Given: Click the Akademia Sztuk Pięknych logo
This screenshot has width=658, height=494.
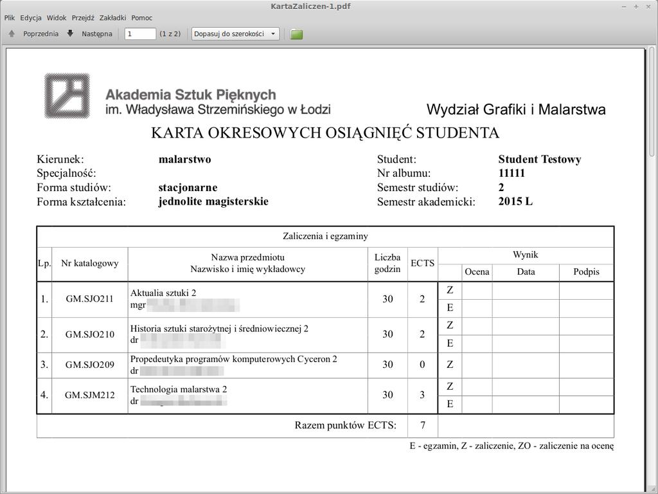Looking at the screenshot, I should [67, 95].
